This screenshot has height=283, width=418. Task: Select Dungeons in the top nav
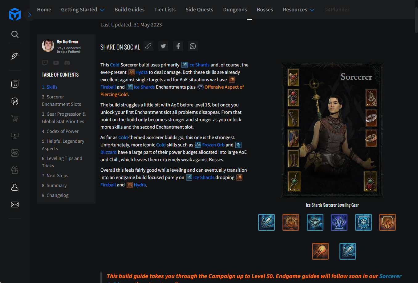click(235, 10)
